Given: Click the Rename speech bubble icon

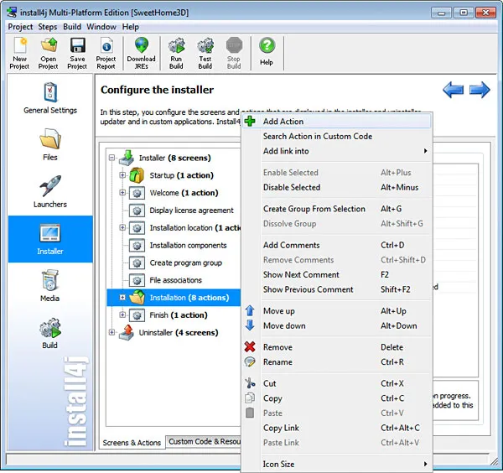Looking at the screenshot, I should (x=250, y=361).
